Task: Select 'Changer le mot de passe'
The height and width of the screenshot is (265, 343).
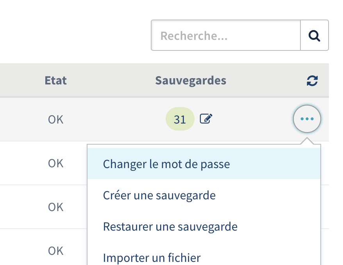Action: [x=166, y=164]
